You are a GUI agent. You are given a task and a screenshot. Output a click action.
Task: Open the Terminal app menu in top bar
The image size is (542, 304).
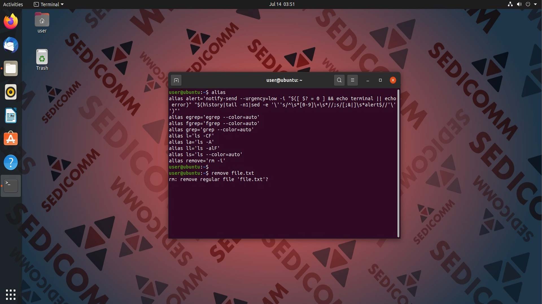[49, 4]
